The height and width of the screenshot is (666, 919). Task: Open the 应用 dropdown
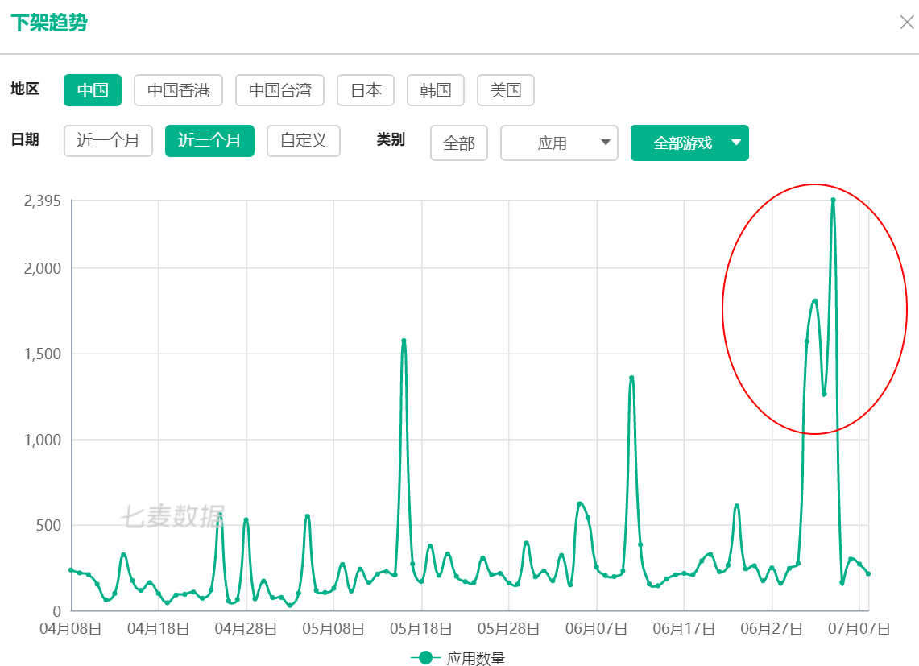tap(559, 143)
